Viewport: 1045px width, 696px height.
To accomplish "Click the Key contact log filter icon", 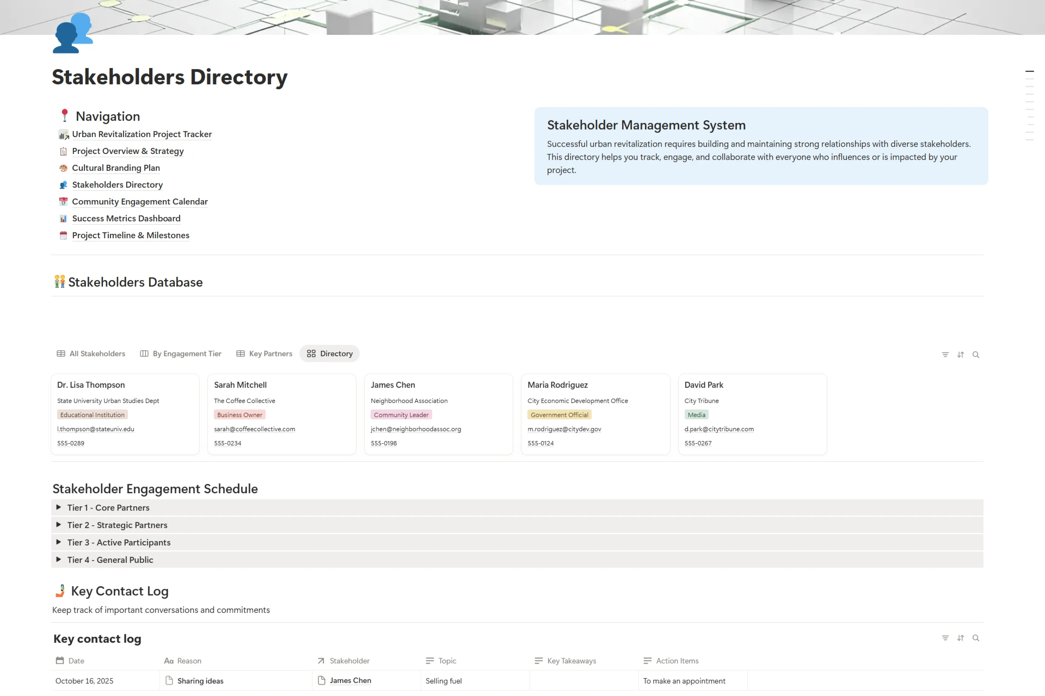I will pos(945,638).
